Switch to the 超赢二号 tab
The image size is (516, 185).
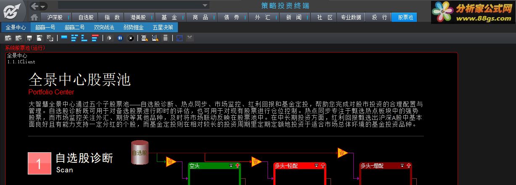pyautogui.click(x=74, y=27)
